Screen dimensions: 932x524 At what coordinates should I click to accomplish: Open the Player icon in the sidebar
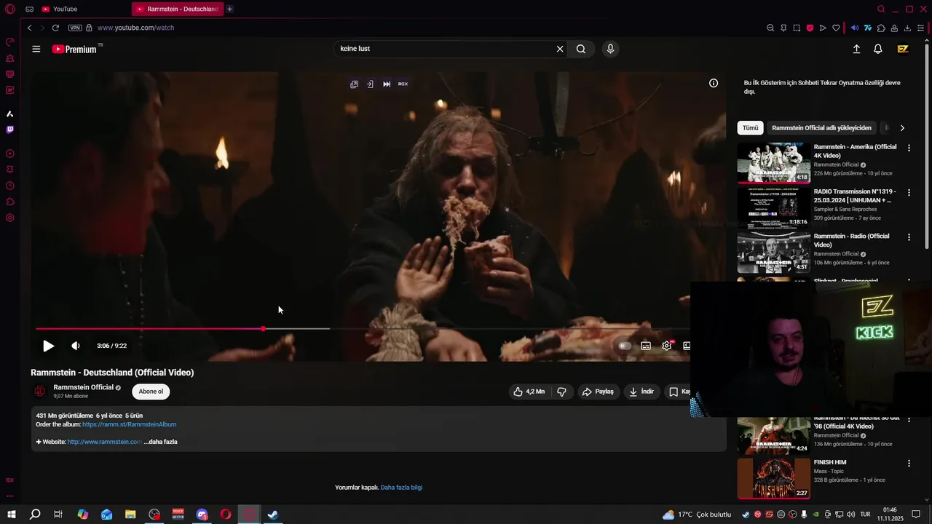click(x=10, y=154)
